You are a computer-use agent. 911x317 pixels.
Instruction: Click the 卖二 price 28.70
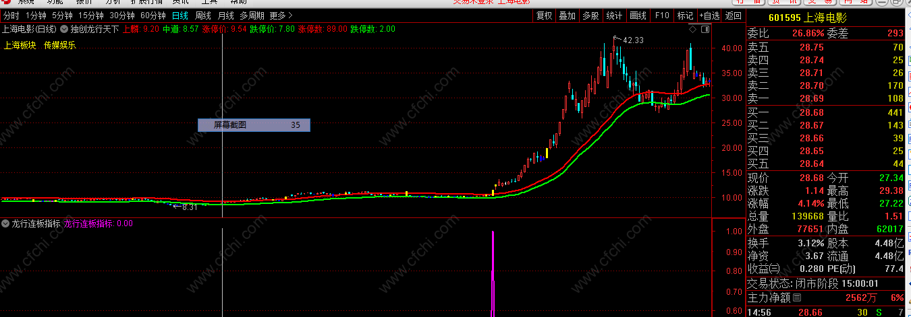pos(811,85)
